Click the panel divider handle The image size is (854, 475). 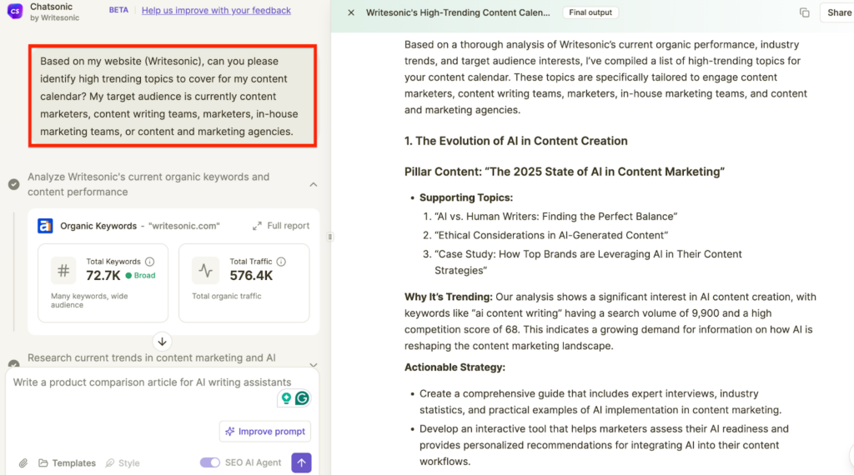(330, 237)
